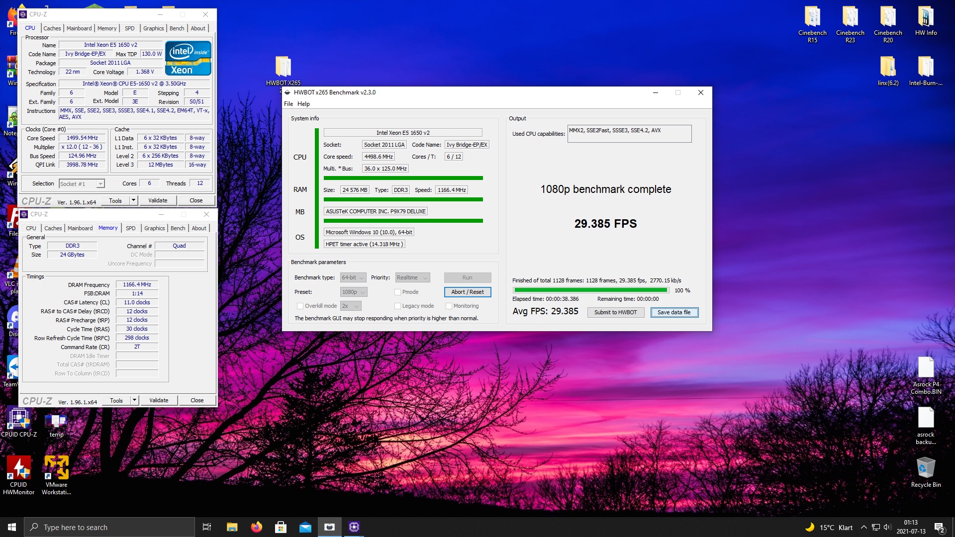Switch to Mainboard tab in top CPU-Z
Viewport: 955px width, 537px height.
coord(79,28)
